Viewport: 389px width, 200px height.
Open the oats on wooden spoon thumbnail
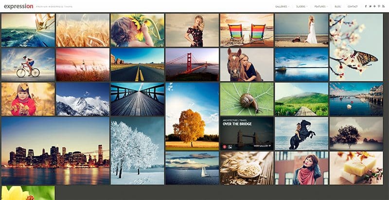(247, 168)
